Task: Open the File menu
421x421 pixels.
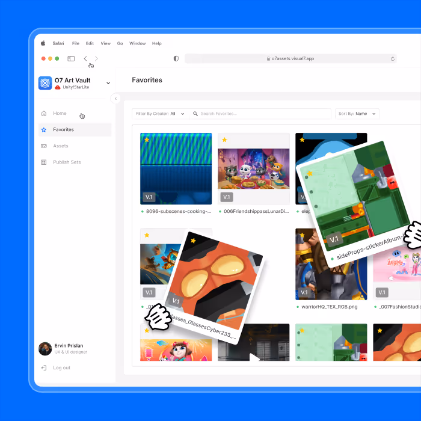Action: (x=76, y=43)
